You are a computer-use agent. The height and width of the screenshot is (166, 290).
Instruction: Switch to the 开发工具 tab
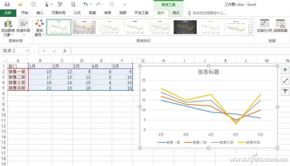tap(141, 13)
